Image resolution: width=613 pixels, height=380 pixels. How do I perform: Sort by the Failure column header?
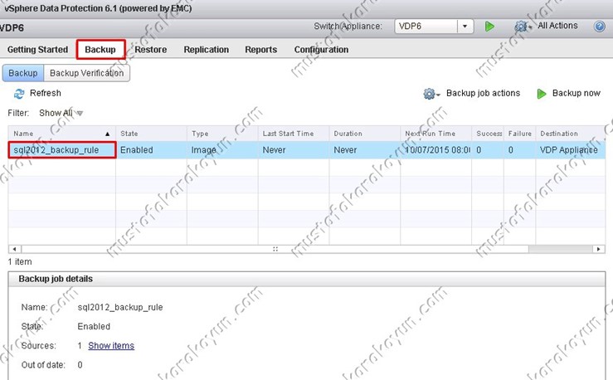[x=519, y=134]
